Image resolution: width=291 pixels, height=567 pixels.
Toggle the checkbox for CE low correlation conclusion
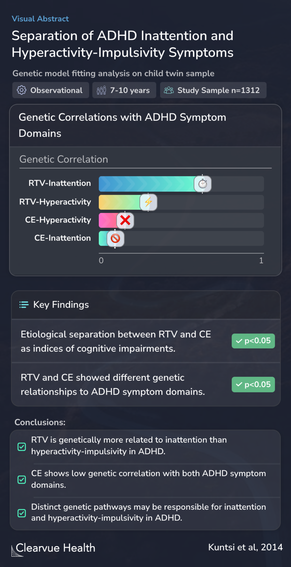pyautogui.click(x=22, y=479)
